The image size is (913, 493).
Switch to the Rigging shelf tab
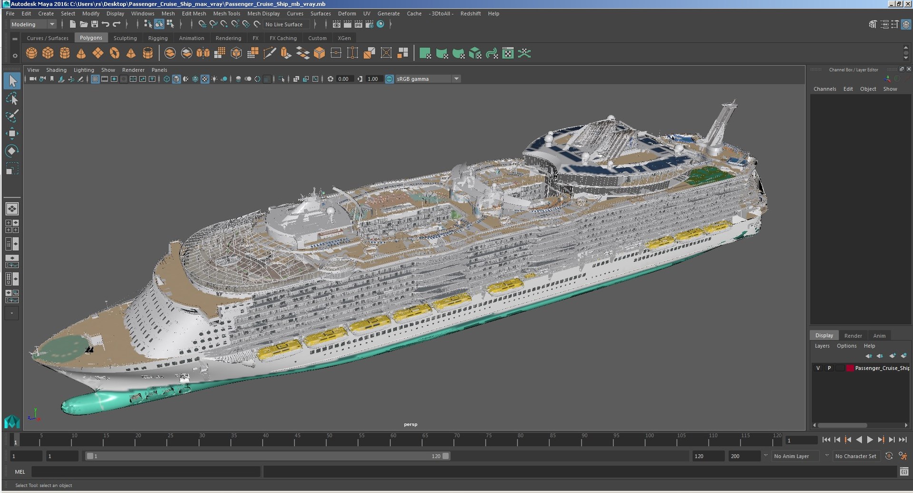click(x=158, y=38)
